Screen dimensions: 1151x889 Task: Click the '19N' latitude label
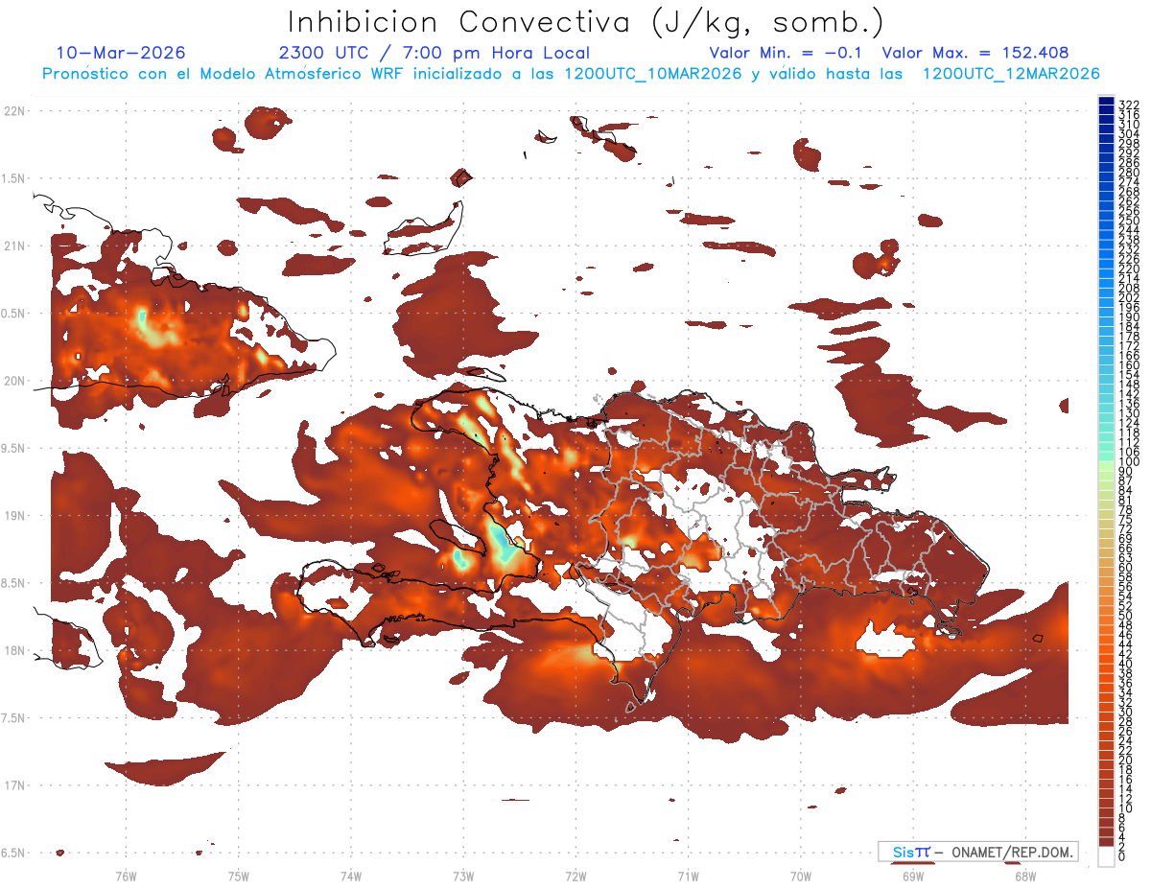point(14,515)
